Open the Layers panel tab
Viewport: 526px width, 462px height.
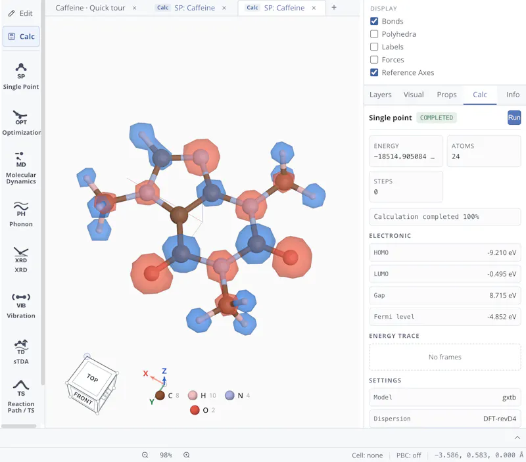tap(381, 95)
